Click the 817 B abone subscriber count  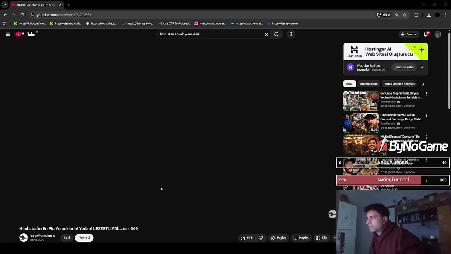(37, 240)
